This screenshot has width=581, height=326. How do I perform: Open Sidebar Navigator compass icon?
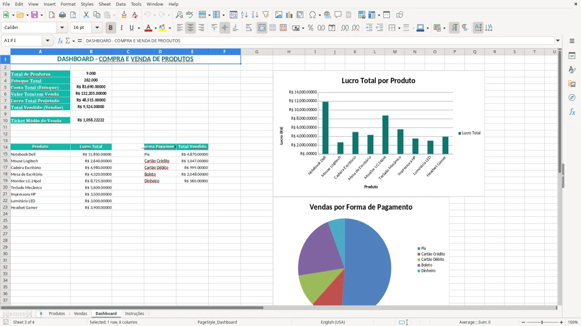coord(572,98)
